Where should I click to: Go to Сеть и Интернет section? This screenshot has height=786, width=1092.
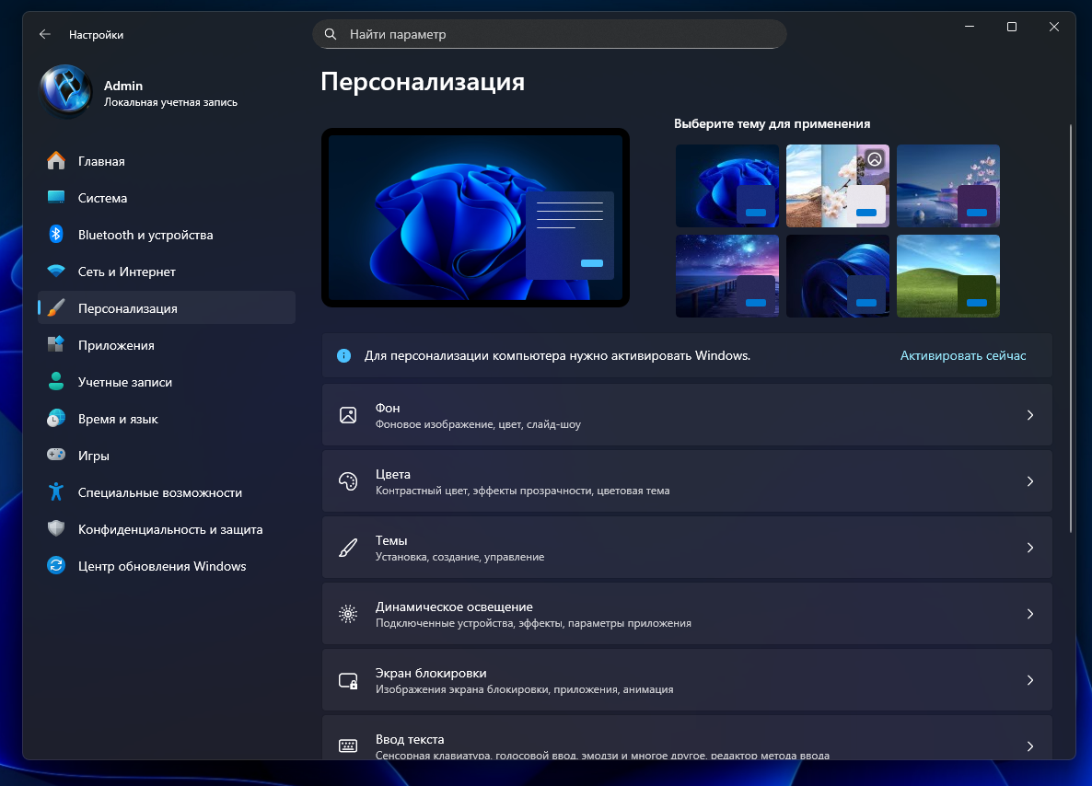click(x=167, y=272)
